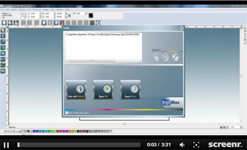Click the 0:03 / 3:31 time display

(159, 145)
